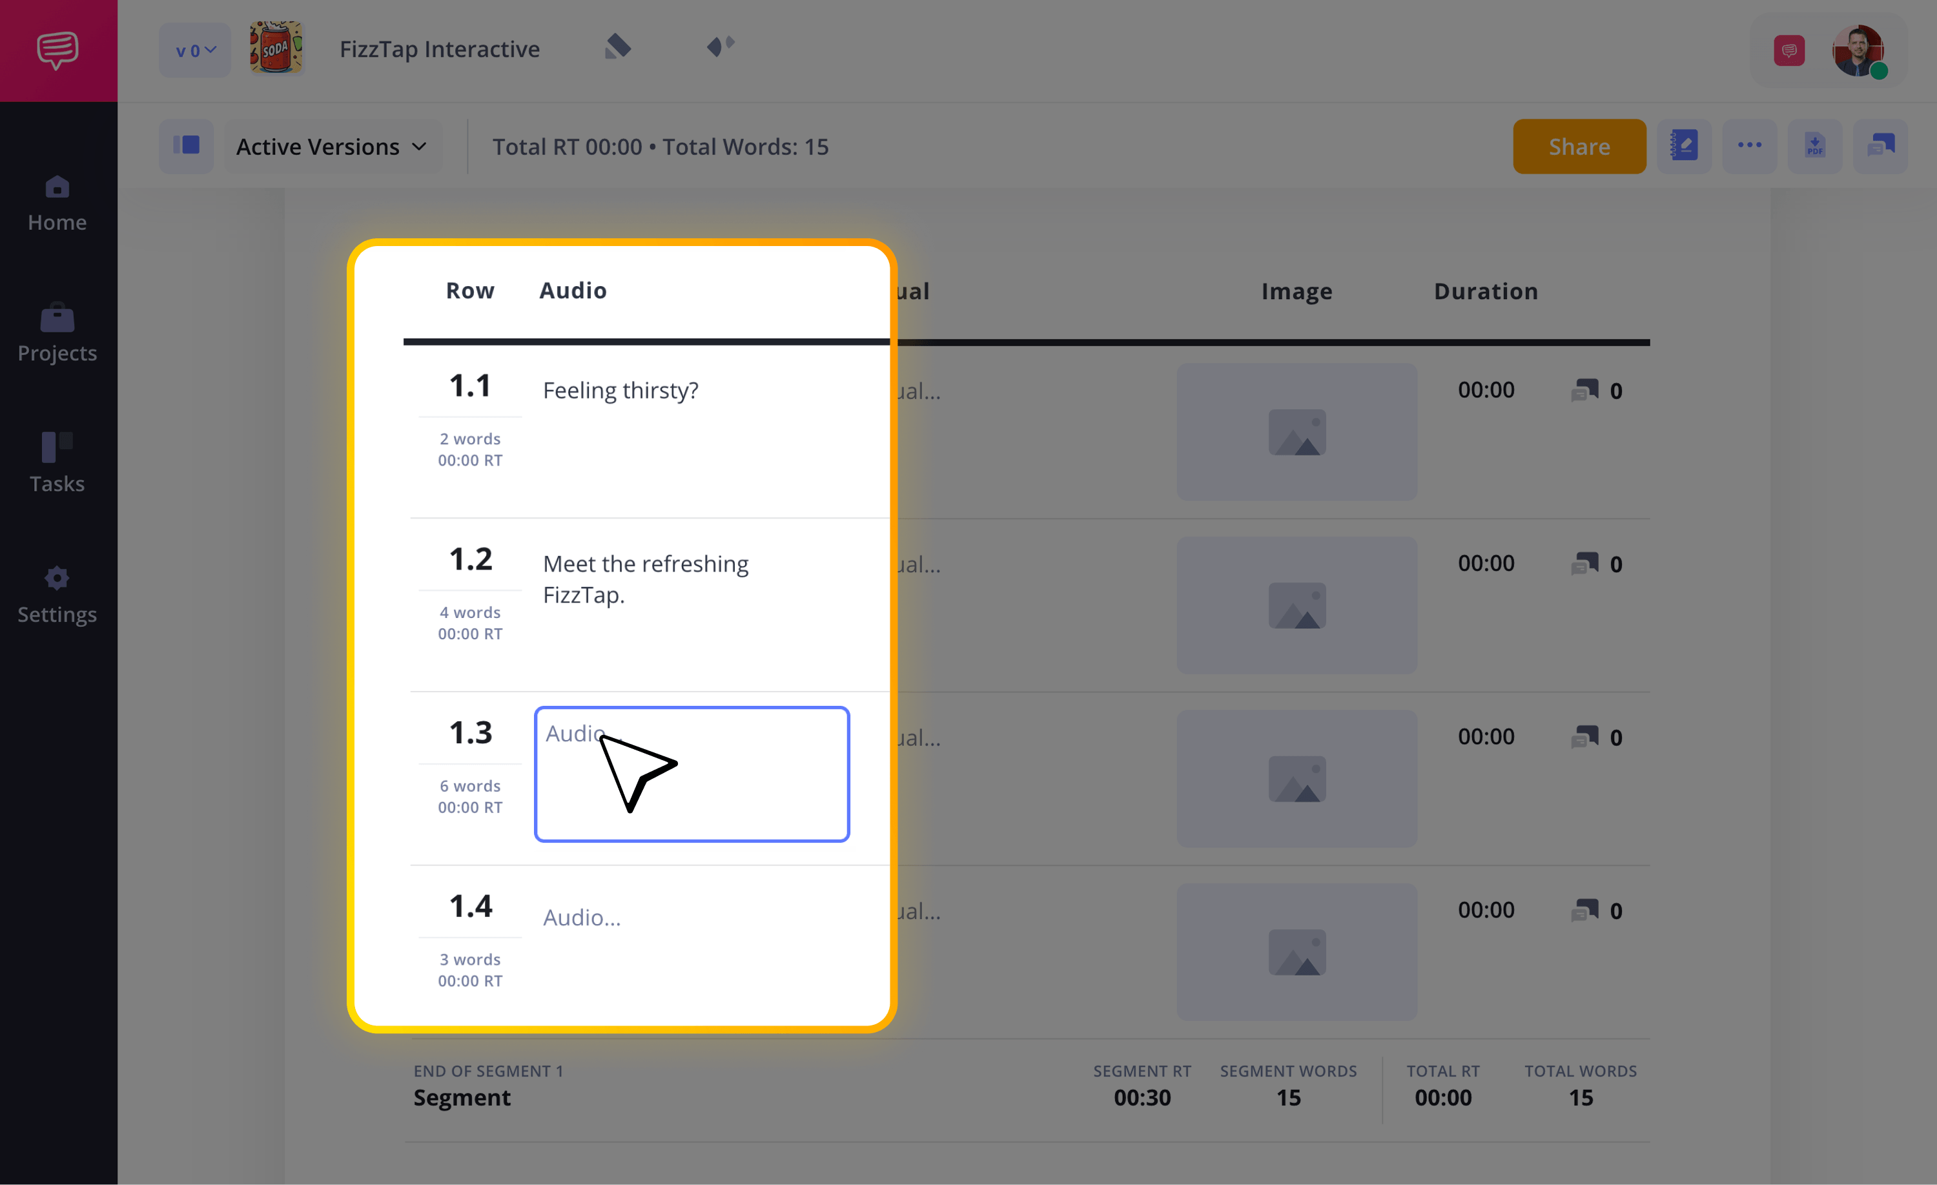
Task: Click the PDF export icon
Action: (1814, 146)
